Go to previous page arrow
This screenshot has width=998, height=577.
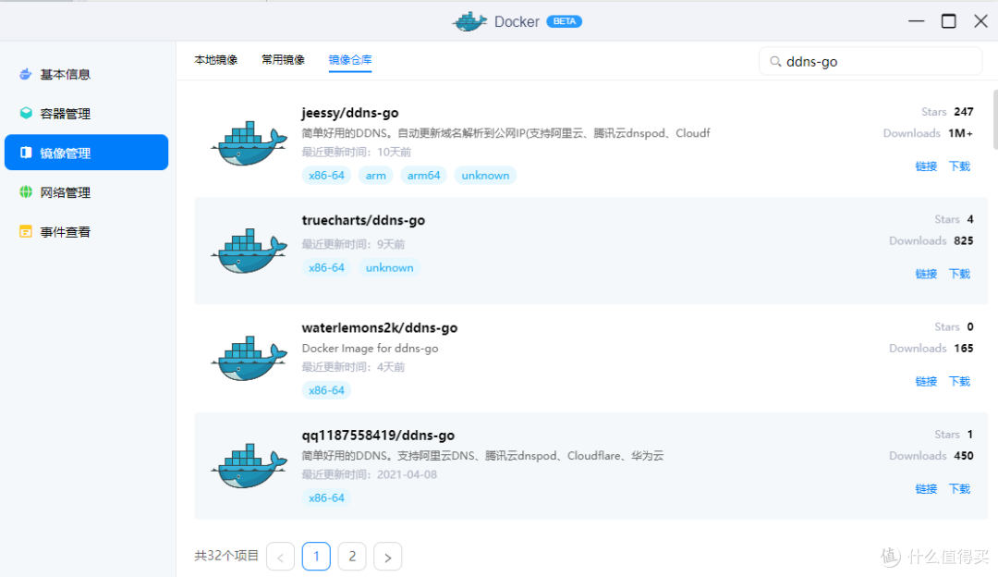[281, 557]
